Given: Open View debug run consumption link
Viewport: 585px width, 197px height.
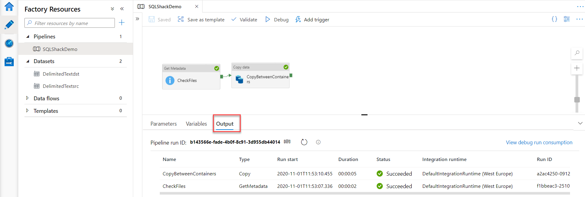Looking at the screenshot, I should pyautogui.click(x=539, y=142).
